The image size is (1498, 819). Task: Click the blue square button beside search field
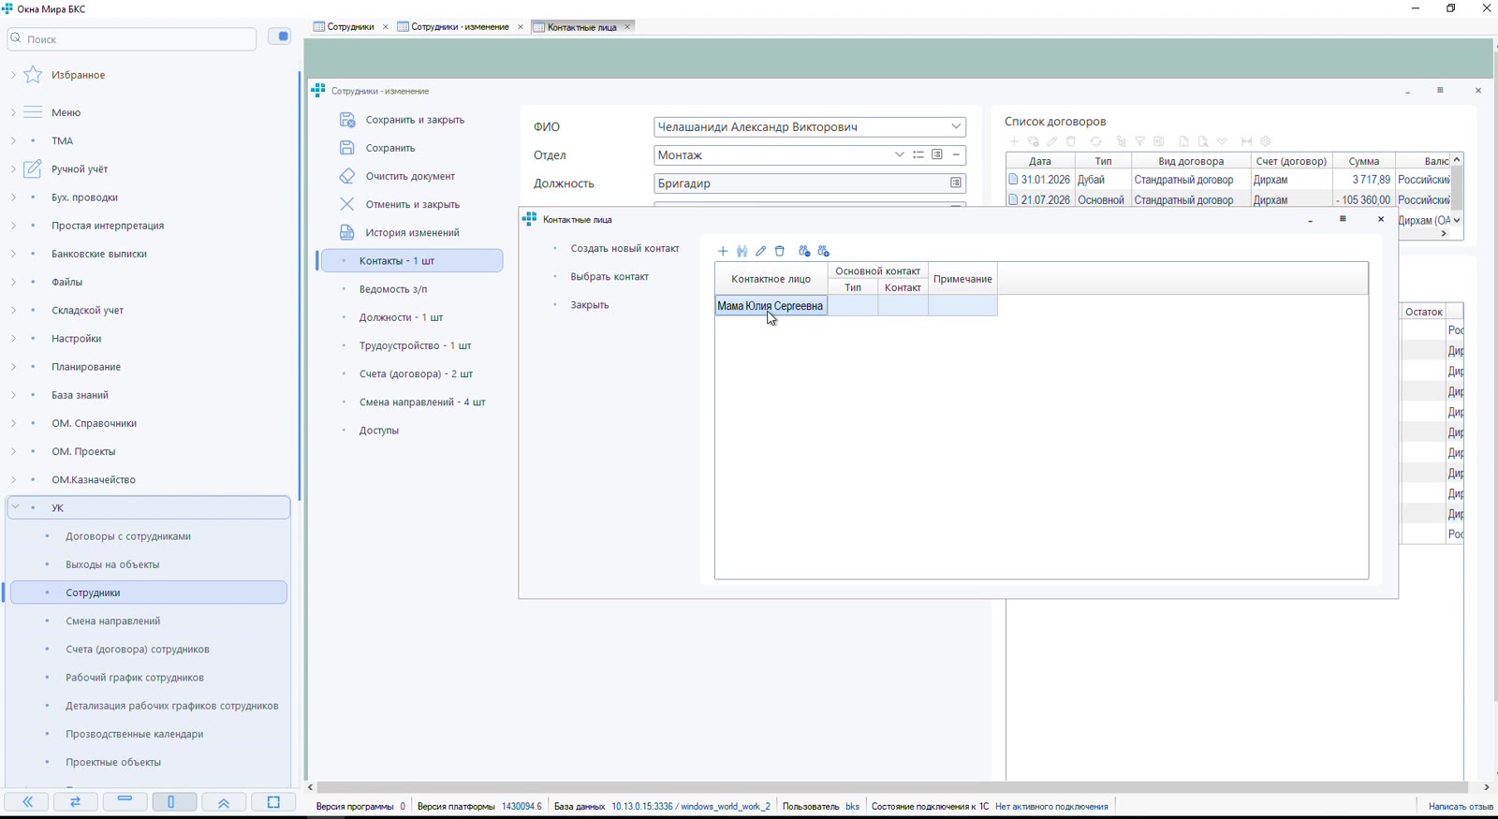click(280, 37)
